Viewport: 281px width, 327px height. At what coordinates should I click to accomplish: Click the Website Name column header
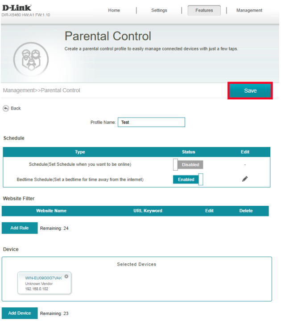51,211
